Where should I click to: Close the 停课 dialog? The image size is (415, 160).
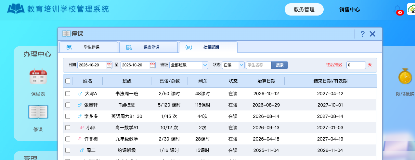(x=372, y=34)
